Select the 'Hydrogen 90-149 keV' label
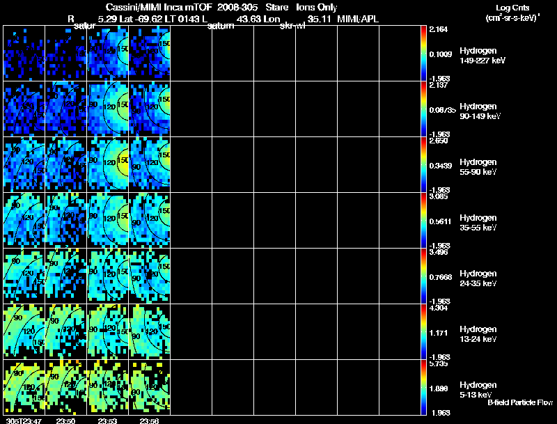The width and height of the screenshot is (557, 424). pos(480,111)
